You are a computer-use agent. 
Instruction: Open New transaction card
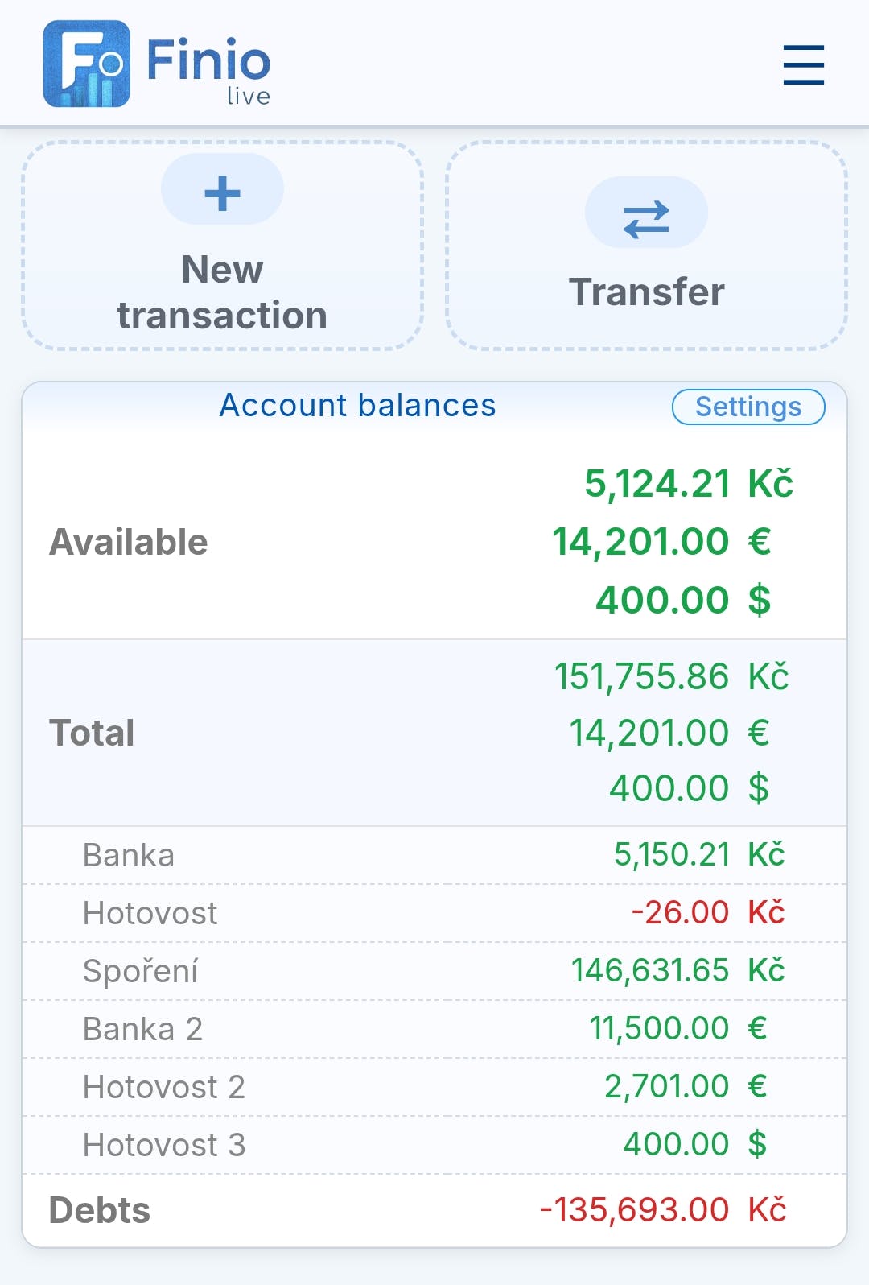222,246
